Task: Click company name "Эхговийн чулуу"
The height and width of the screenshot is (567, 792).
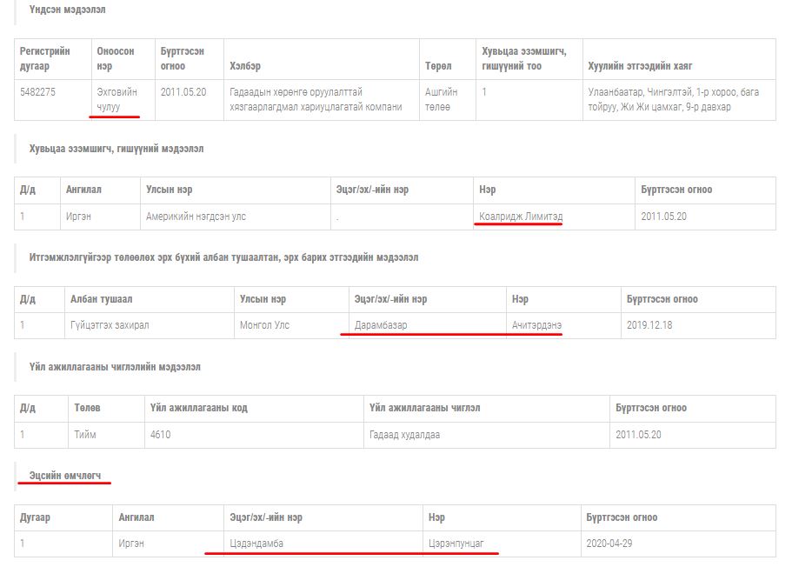Action: click(x=115, y=99)
